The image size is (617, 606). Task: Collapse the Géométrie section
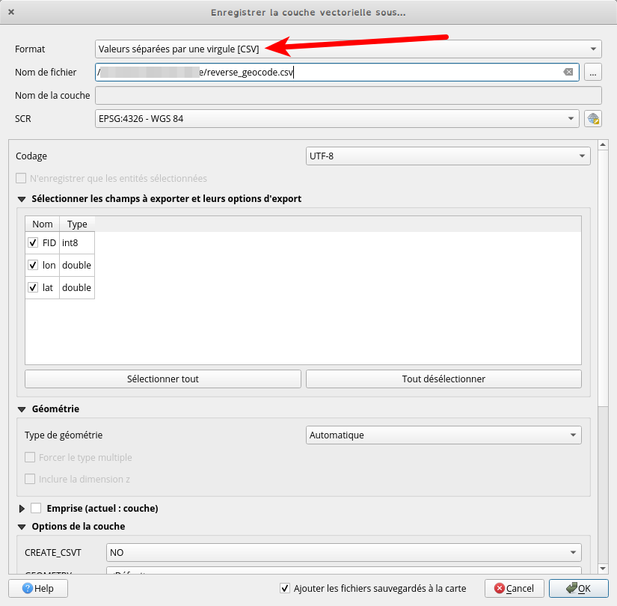tap(22, 409)
